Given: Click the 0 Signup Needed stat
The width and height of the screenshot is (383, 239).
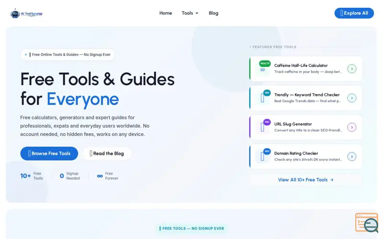Looking at the screenshot, I should [70, 176].
